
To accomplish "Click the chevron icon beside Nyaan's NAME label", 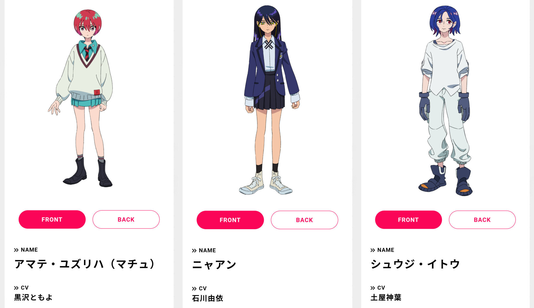I will pyautogui.click(x=194, y=250).
